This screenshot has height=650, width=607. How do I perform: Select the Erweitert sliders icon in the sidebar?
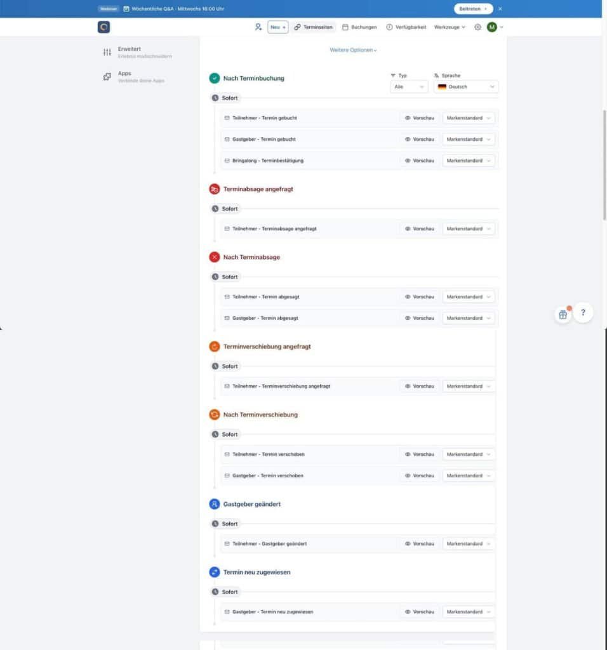pyautogui.click(x=107, y=51)
